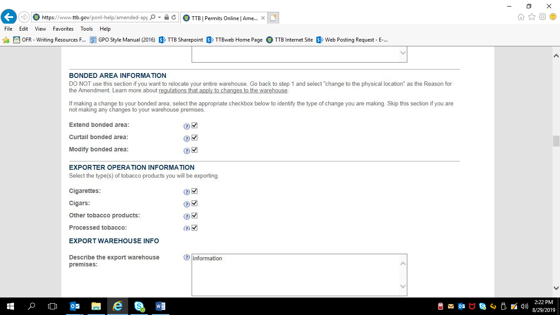Click the page scrollbar down arrow
The height and width of the screenshot is (315, 560).
(x=556, y=288)
